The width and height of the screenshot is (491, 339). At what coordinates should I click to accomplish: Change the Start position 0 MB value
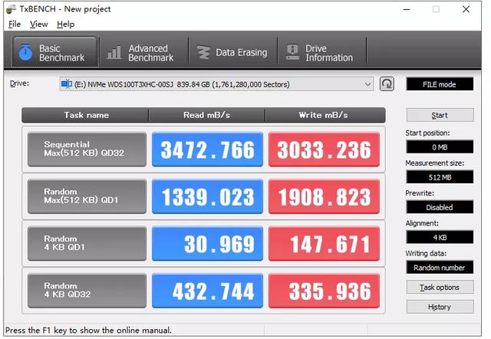point(440,146)
